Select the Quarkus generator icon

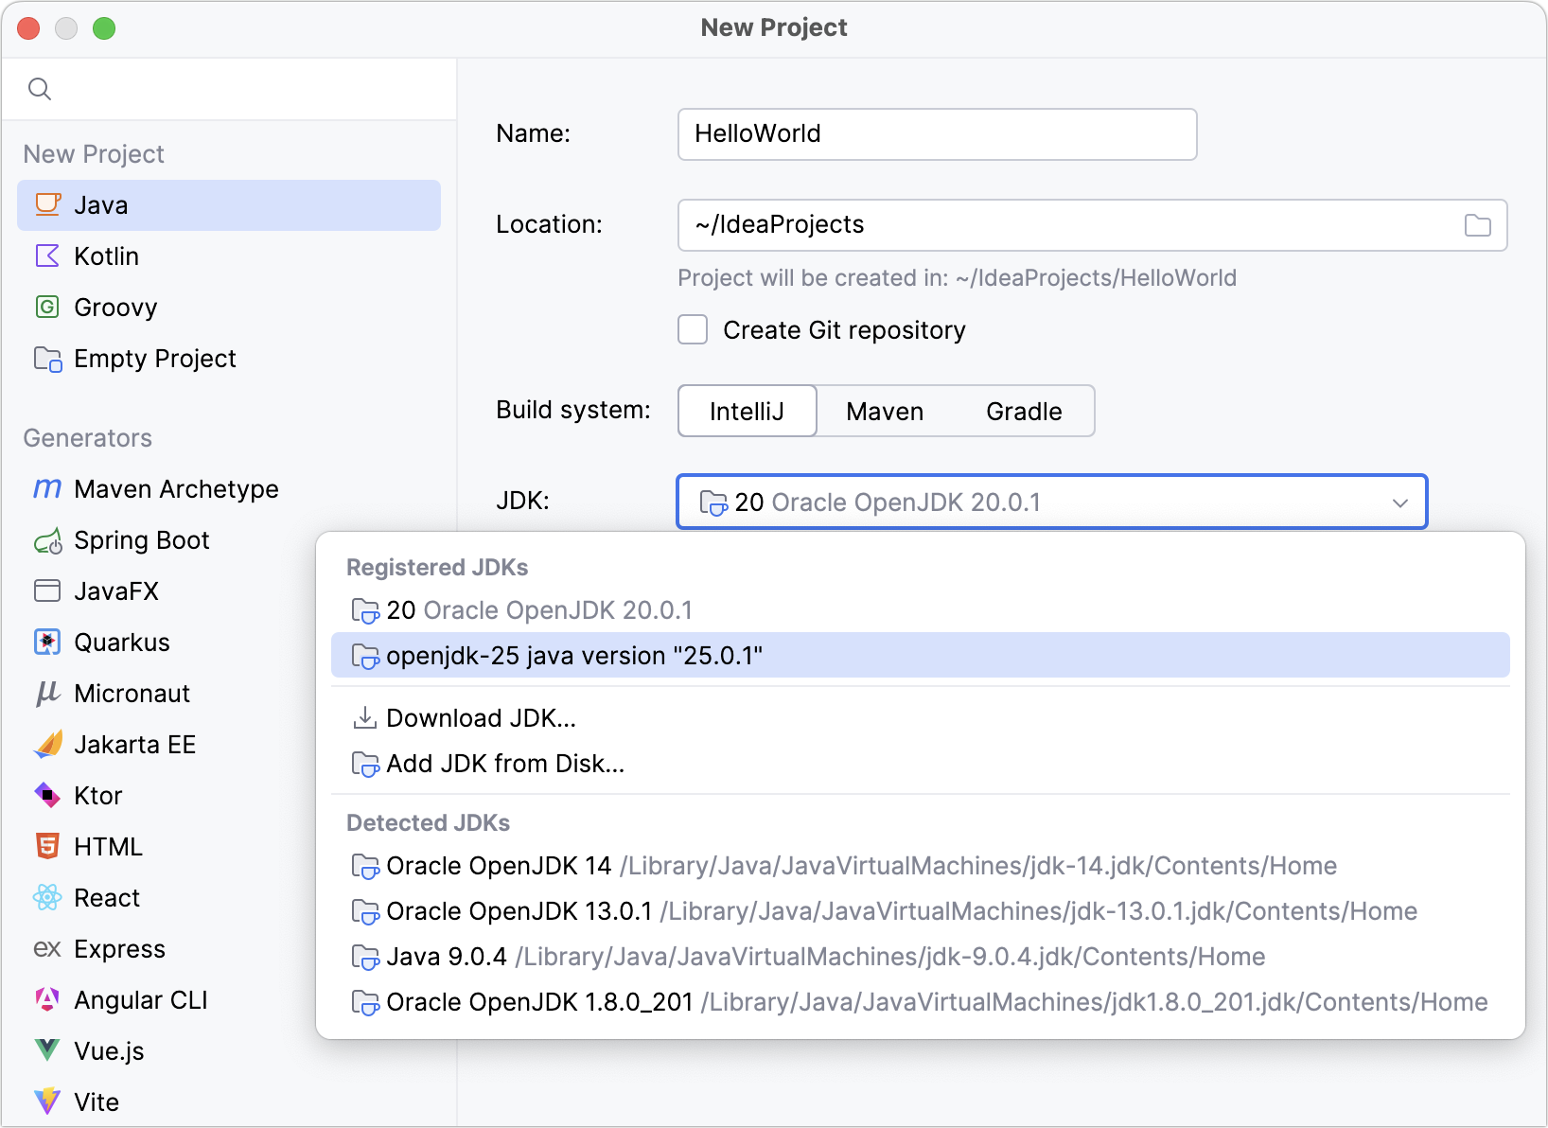pyautogui.click(x=46, y=642)
